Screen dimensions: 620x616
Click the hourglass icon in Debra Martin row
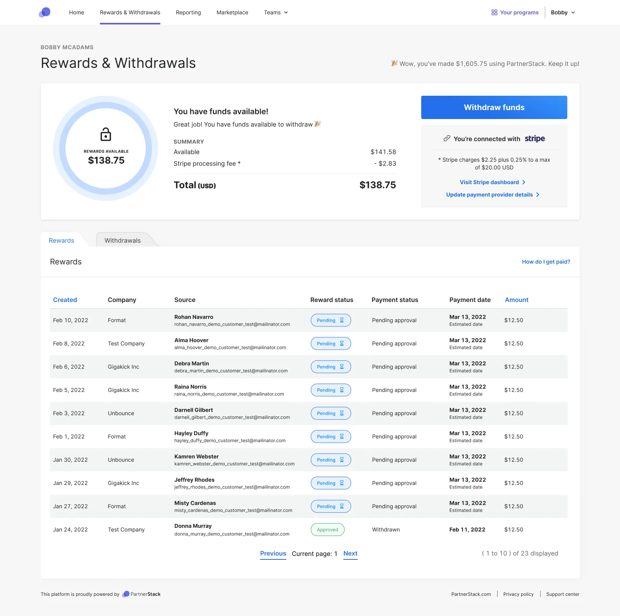[x=342, y=367]
